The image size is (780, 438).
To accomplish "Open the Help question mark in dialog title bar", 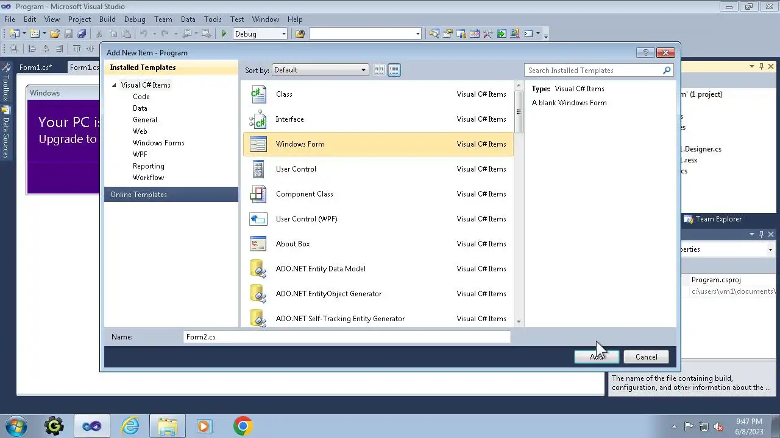I will tap(645, 53).
